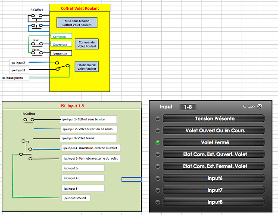The width and height of the screenshot is (278, 215).
Task: Select the Fin de course Volet Roulant box
Action: point(87,66)
